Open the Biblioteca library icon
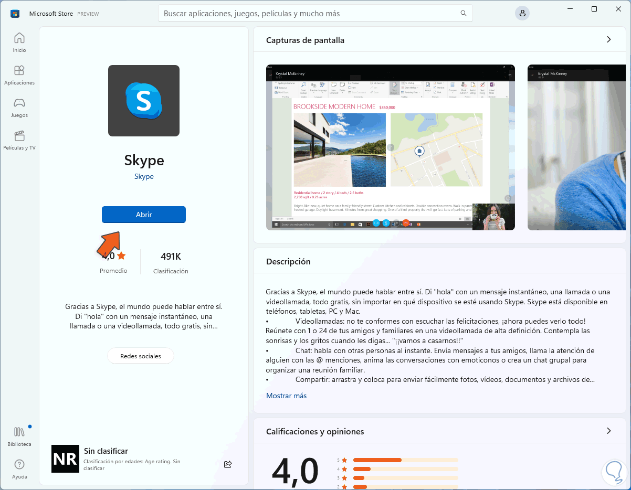The image size is (631, 490). click(19, 432)
